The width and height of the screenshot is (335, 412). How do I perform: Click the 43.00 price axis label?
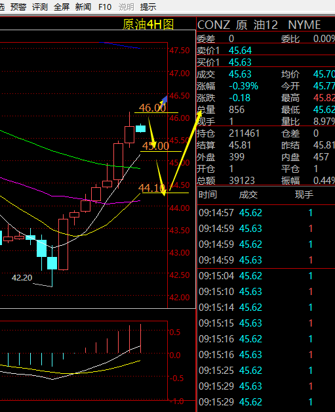(179, 253)
